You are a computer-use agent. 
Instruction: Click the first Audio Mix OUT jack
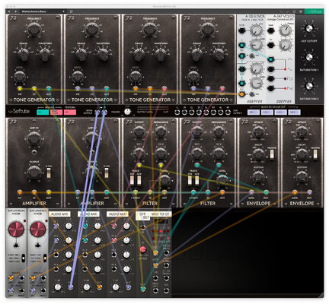coord(71,287)
